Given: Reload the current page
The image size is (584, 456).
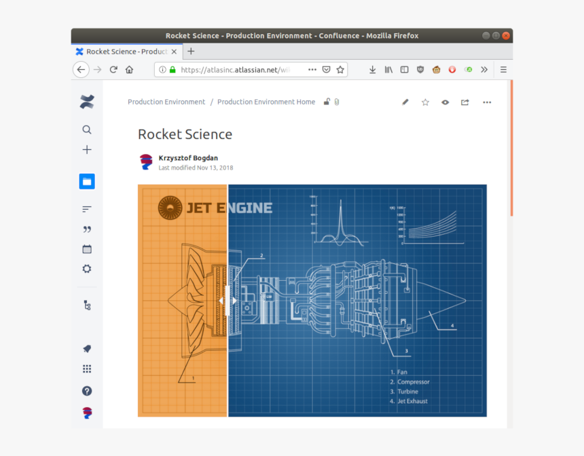Looking at the screenshot, I should point(113,70).
